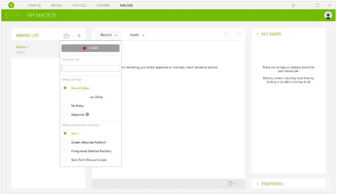Switch to the PROFILES tab
The height and width of the screenshot is (195, 337).
(x=80, y=5)
